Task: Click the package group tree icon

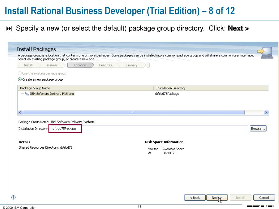Action: (27, 94)
